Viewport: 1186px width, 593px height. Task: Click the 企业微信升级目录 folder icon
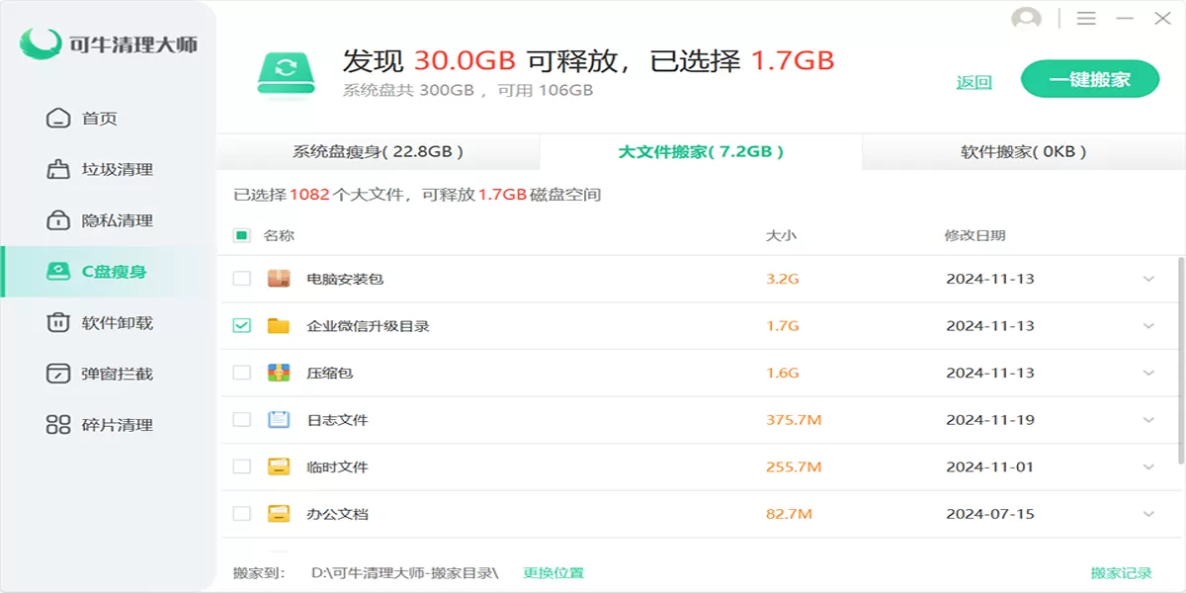click(279, 326)
